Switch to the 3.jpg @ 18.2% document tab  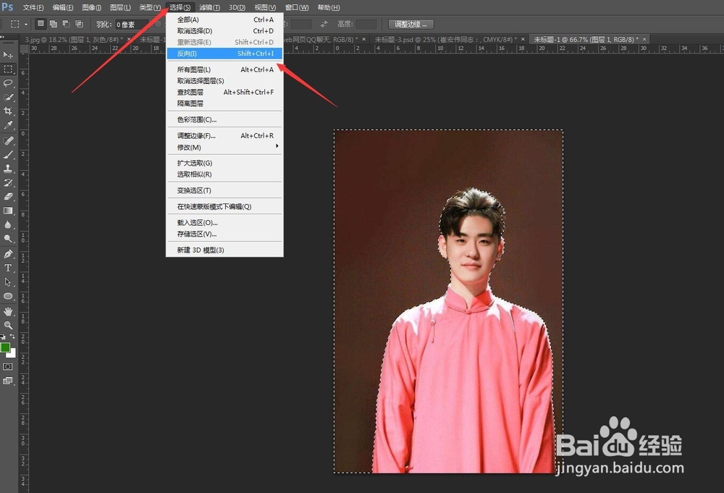point(73,40)
